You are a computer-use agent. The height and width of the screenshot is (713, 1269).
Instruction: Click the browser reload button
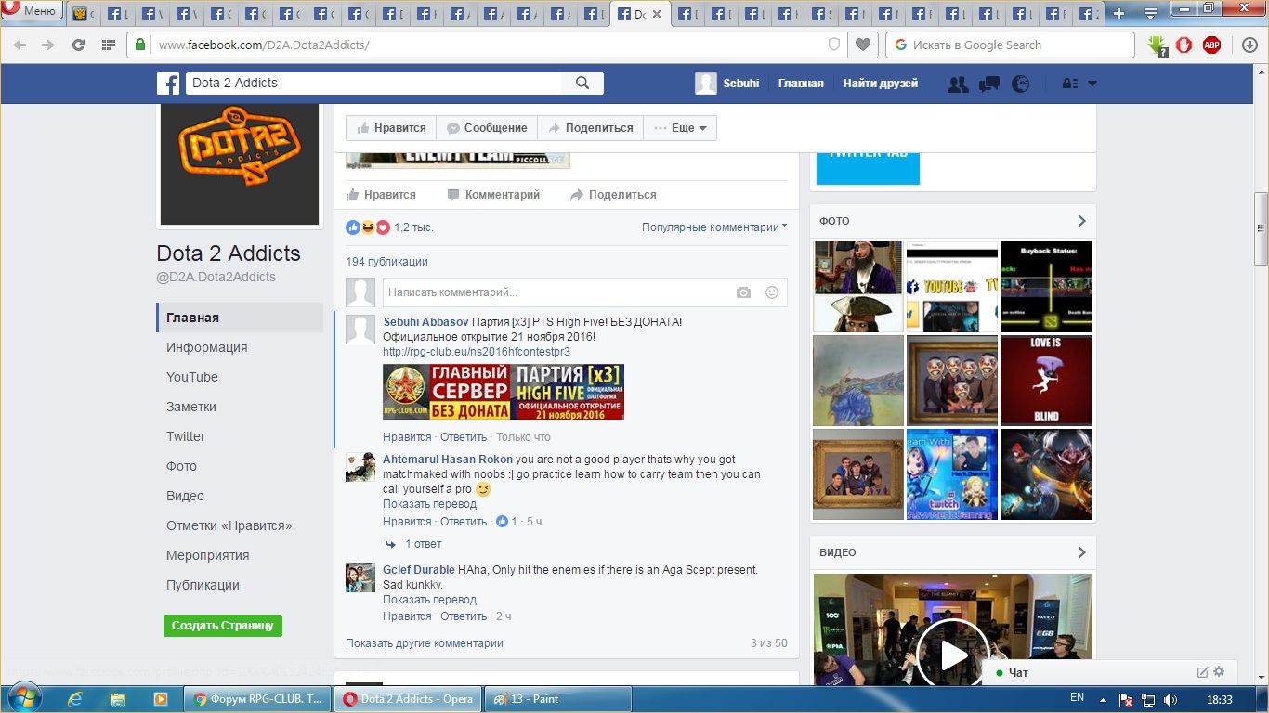(x=78, y=45)
